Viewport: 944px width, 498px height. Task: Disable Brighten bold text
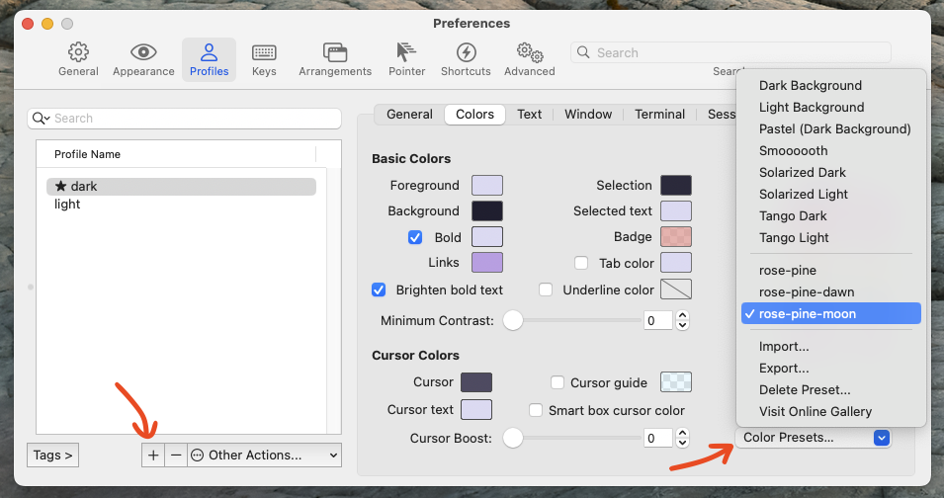pos(379,290)
